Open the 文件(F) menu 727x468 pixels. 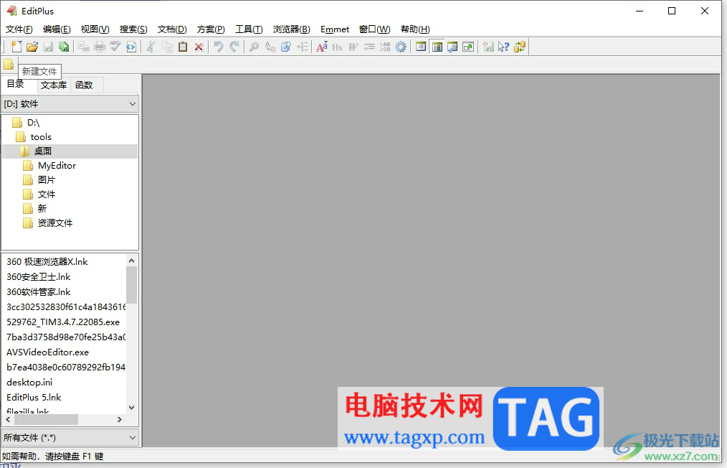pos(19,29)
